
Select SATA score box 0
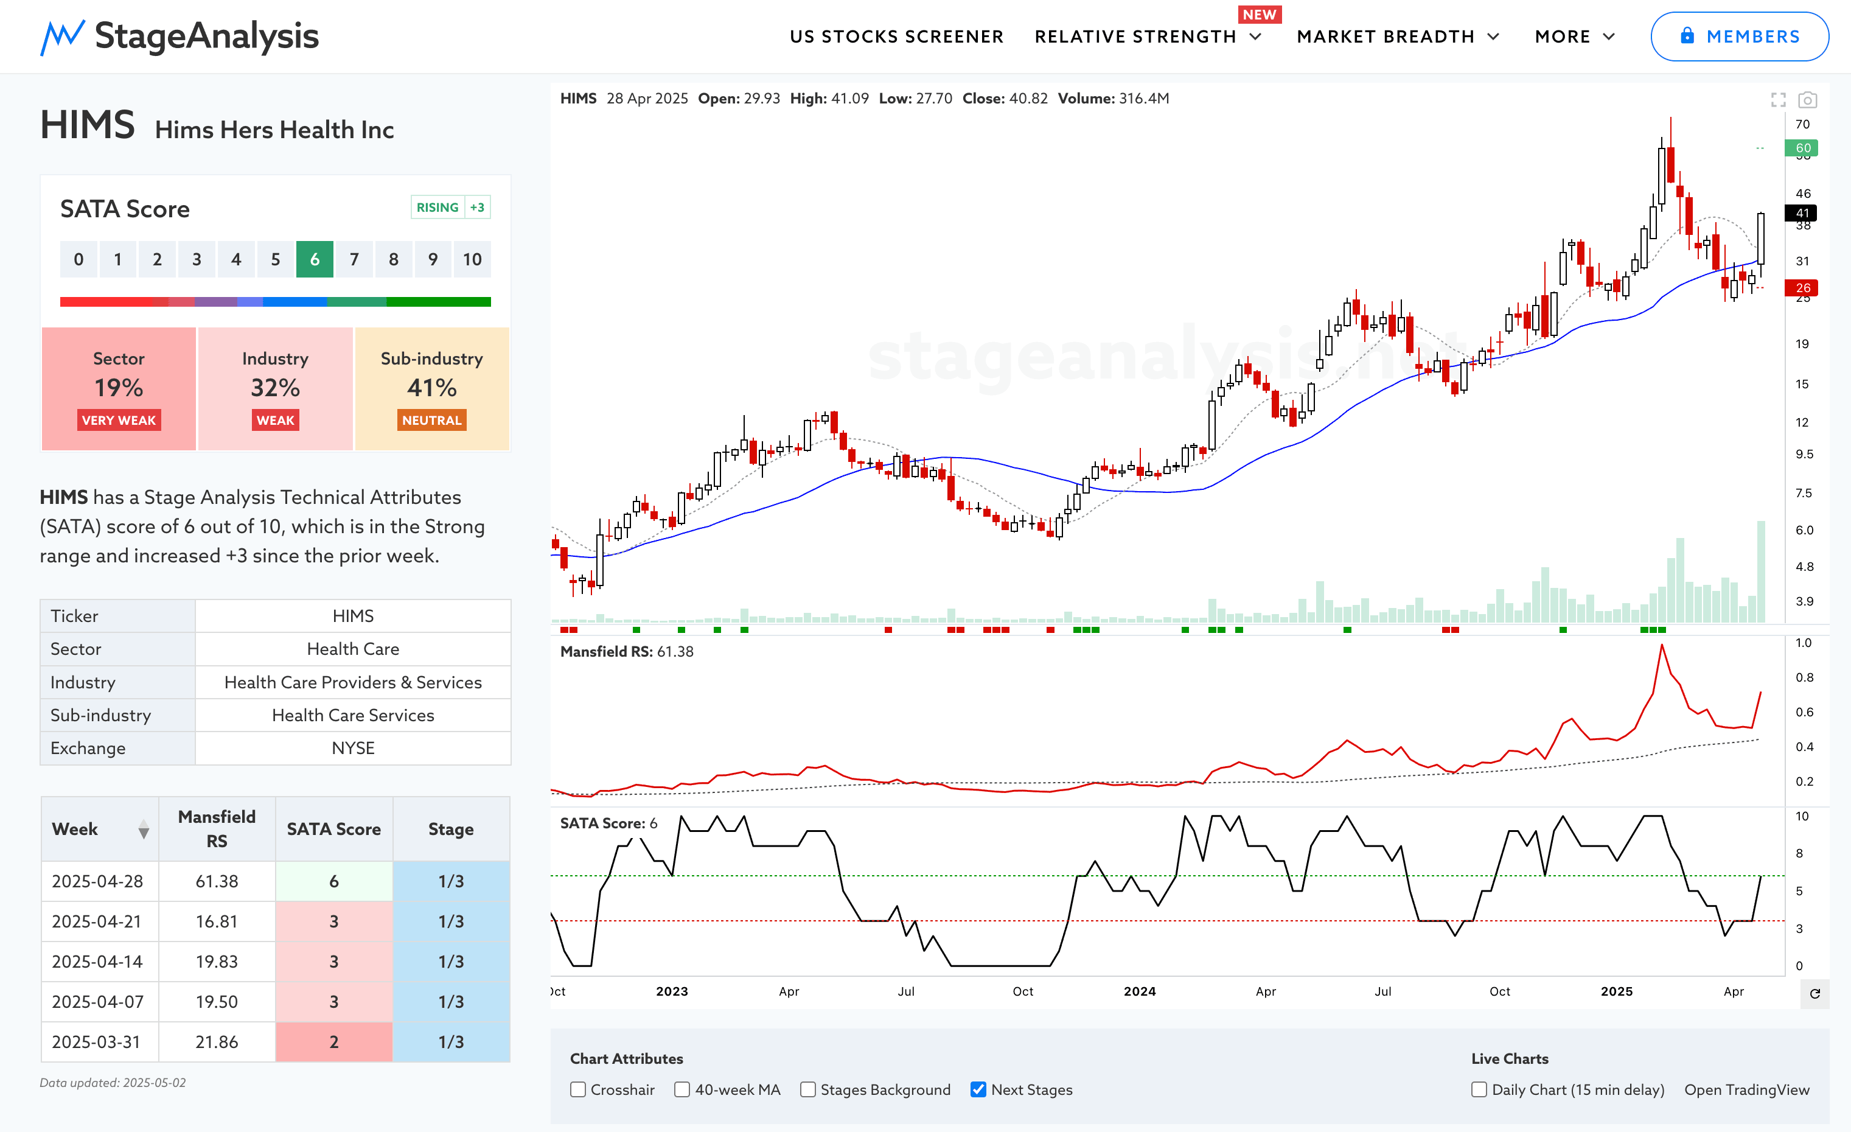[79, 259]
